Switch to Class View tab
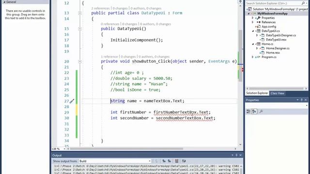Screen dimensions: 310x174 coord(278,93)
